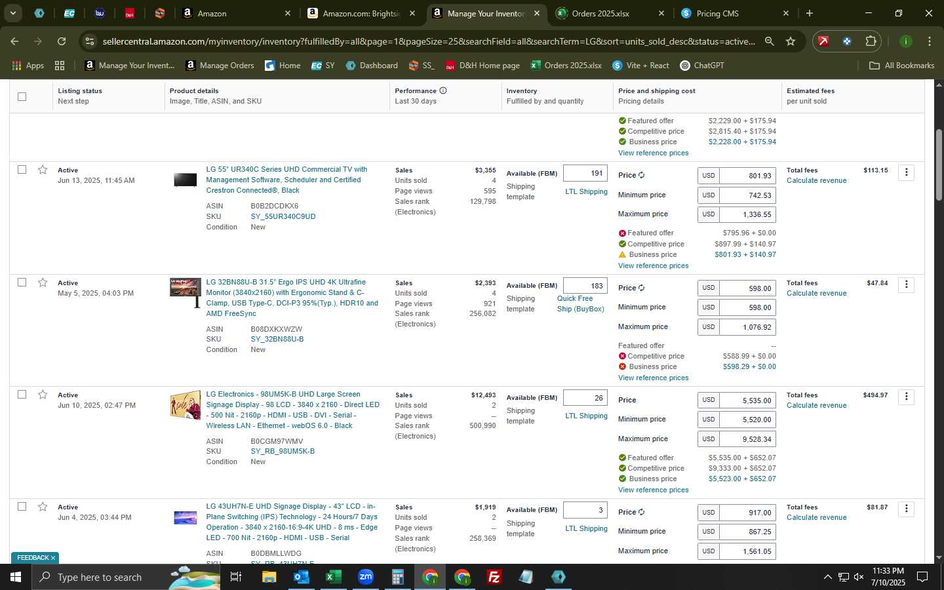The width and height of the screenshot is (944, 590).
Task: Star the LG 98UM5K-B listing
Action: point(43,395)
